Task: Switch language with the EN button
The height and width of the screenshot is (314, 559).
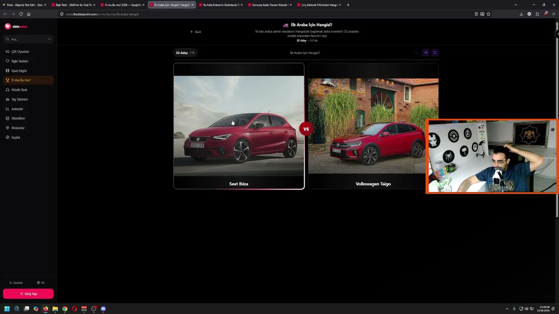Action: pos(41,283)
